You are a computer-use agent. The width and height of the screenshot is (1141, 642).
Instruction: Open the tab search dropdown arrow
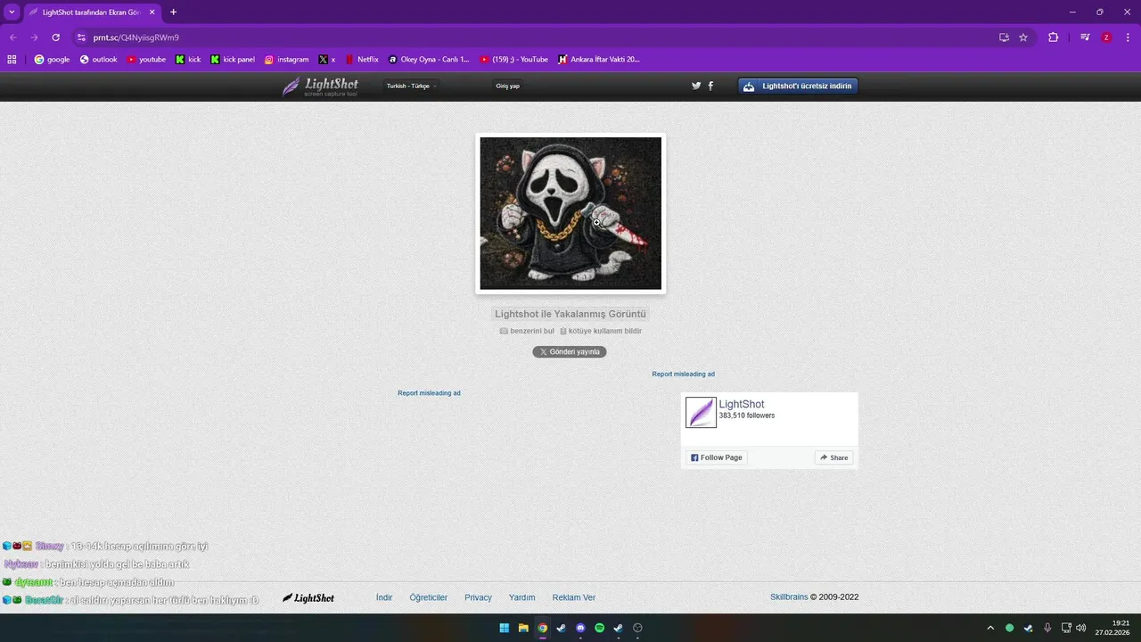12,12
